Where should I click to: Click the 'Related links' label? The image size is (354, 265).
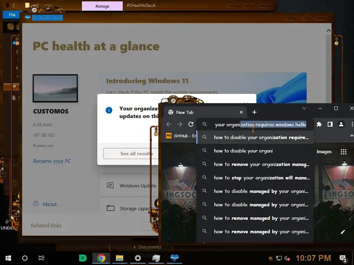(46, 225)
